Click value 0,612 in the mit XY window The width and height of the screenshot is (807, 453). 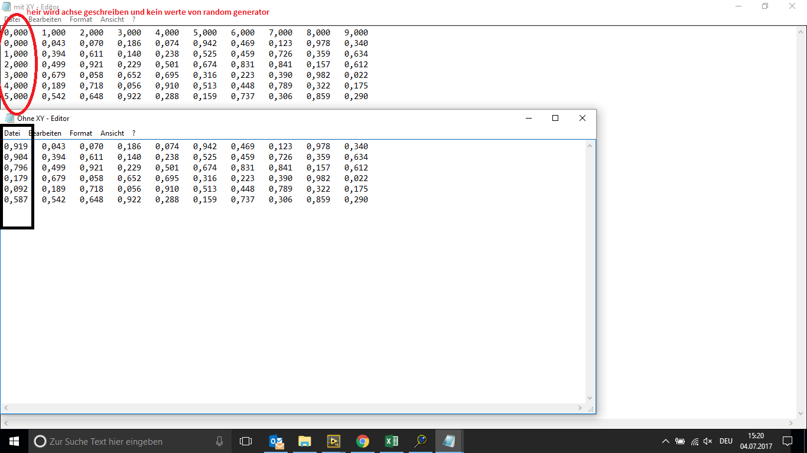tap(356, 64)
